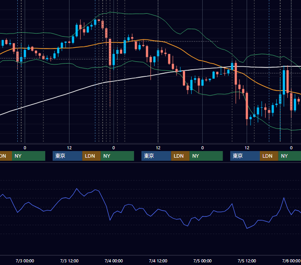Viewport: 301px width, 265px height.
Task: Click the 7/5 00:00 time axis label
Action: coord(202,261)
